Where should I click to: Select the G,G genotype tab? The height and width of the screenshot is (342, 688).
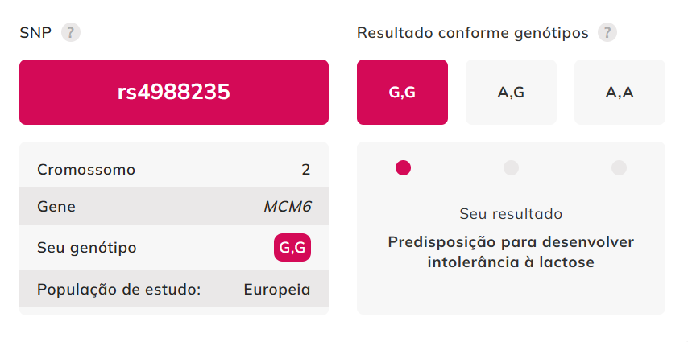(x=402, y=93)
